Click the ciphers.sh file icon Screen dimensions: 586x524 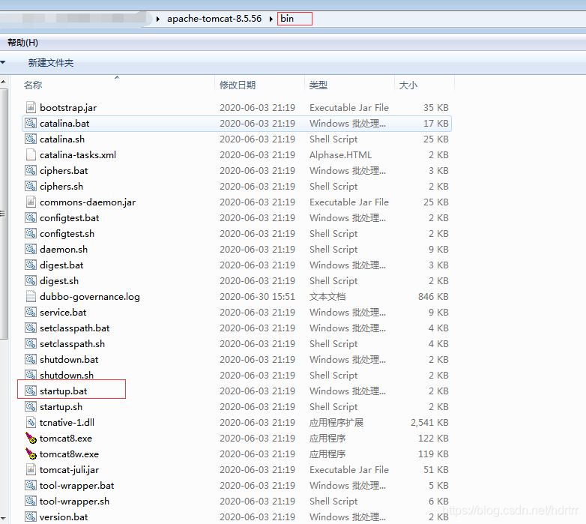coord(31,186)
